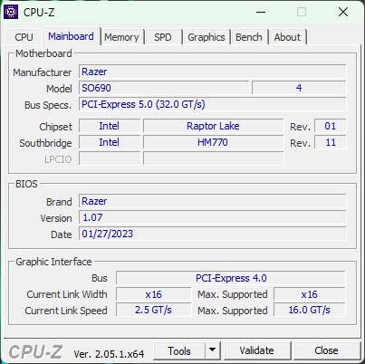This screenshot has height=364, width=365.
Task: Open the Tools dropdown arrow
Action: tap(213, 350)
